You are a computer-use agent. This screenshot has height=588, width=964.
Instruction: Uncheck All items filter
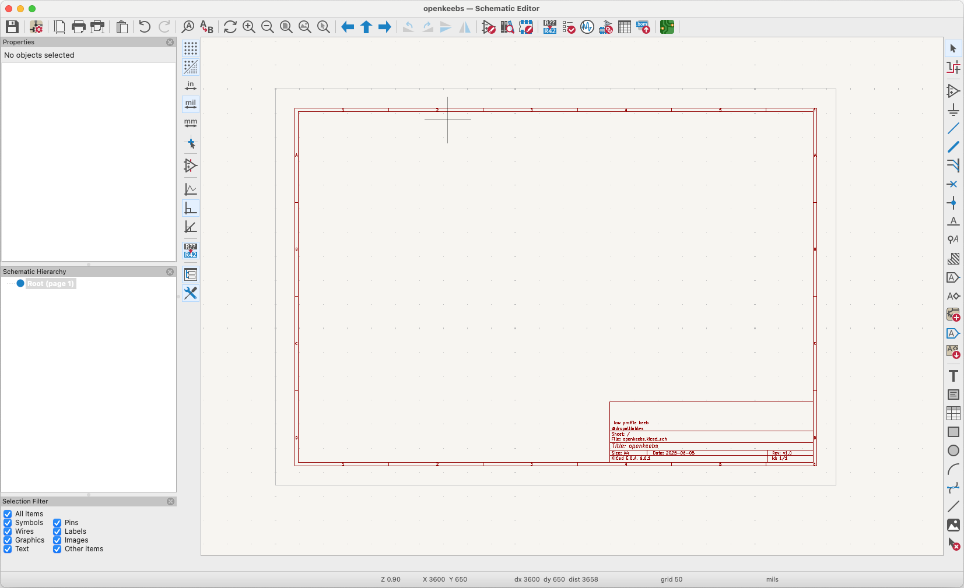8,514
